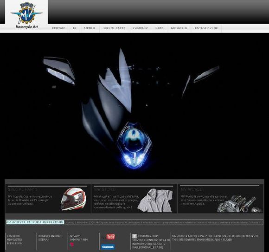This screenshot has width=269, height=252.
Task: Click the scrolling news ticker text
Action: (x=162, y=222)
